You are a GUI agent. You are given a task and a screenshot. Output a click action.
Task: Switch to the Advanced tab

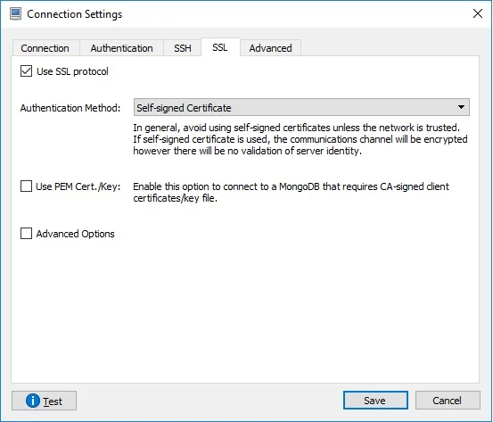point(271,48)
